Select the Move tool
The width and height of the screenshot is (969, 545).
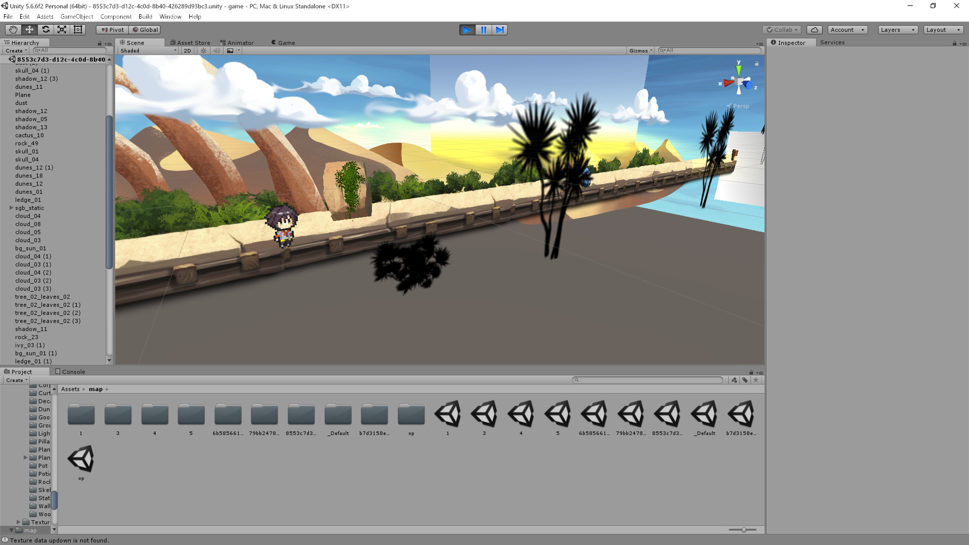pyautogui.click(x=29, y=29)
